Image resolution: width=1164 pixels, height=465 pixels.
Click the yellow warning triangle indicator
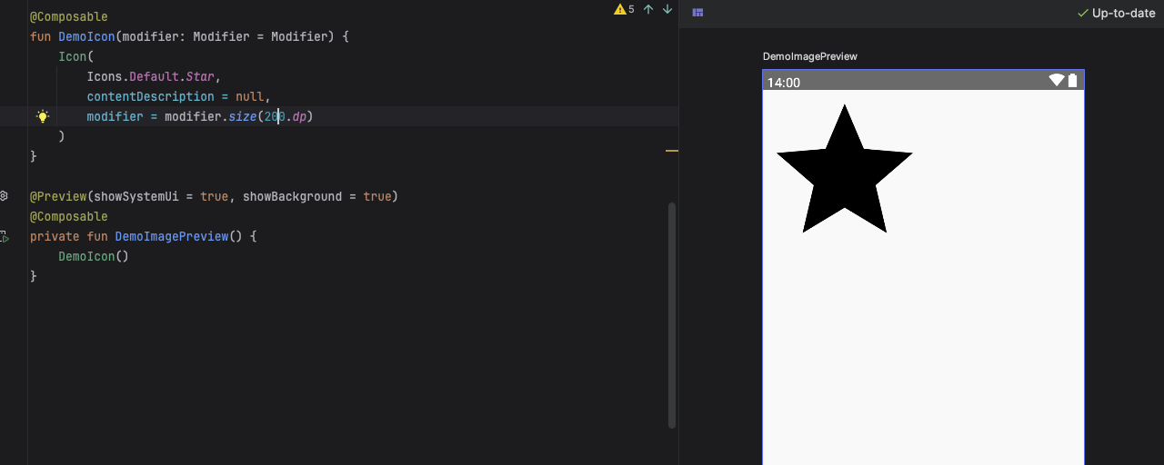click(620, 10)
